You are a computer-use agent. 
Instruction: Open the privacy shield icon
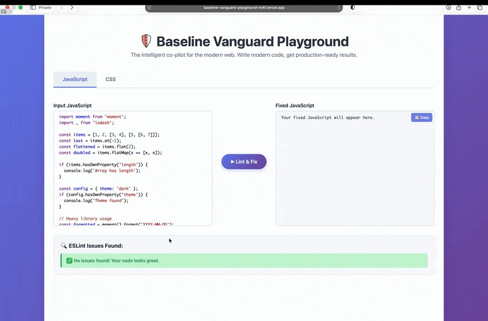(353, 7)
